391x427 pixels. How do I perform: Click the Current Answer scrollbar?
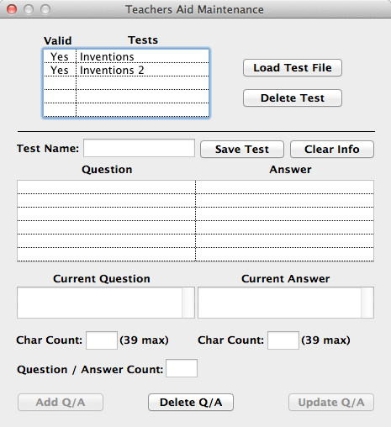pos(367,303)
